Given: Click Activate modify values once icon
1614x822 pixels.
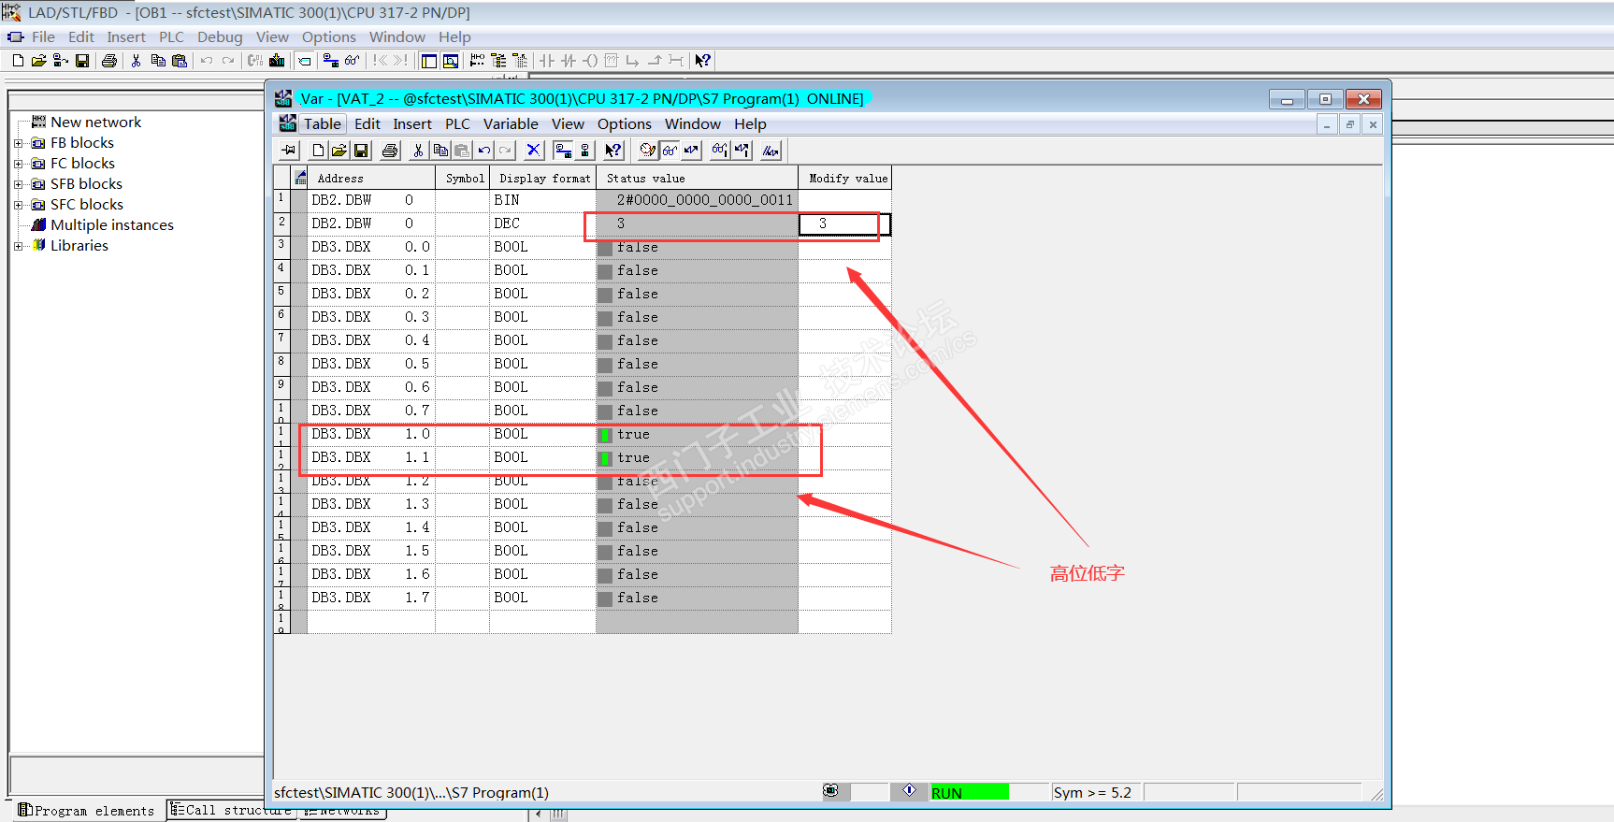Looking at the screenshot, I should point(742,151).
